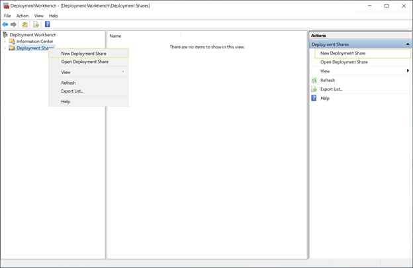Viewport: 413px width, 268px height.
Task: Open the Help menu in menu bar
Action: 53,16
